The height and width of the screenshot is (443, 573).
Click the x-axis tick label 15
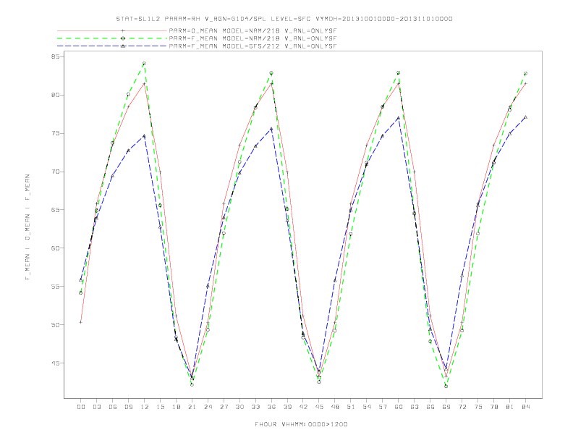pyautogui.click(x=160, y=407)
